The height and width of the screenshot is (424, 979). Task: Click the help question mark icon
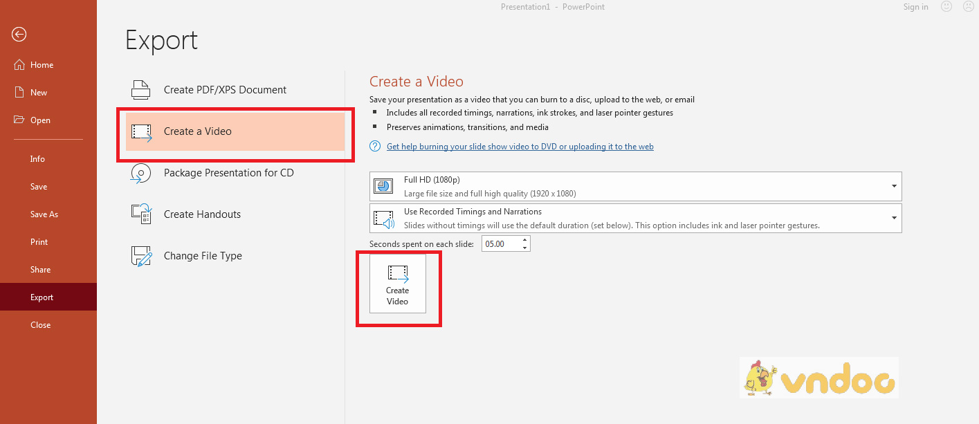pyautogui.click(x=375, y=147)
